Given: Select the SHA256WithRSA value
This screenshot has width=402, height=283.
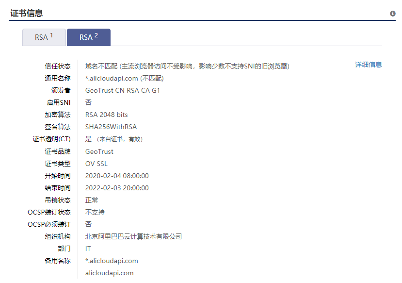Looking at the screenshot, I should [111, 127].
